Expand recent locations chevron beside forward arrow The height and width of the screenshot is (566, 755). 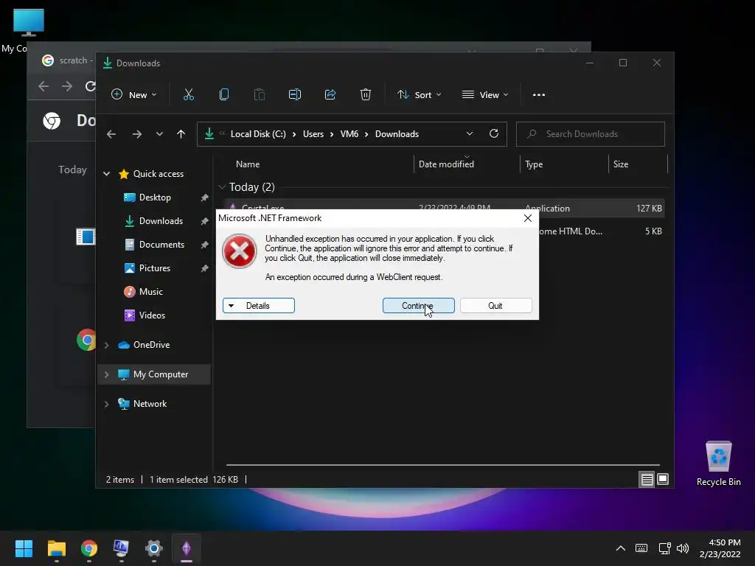tap(159, 134)
